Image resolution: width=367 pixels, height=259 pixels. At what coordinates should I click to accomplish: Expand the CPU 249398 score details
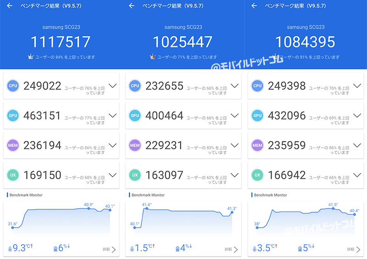click(357, 86)
